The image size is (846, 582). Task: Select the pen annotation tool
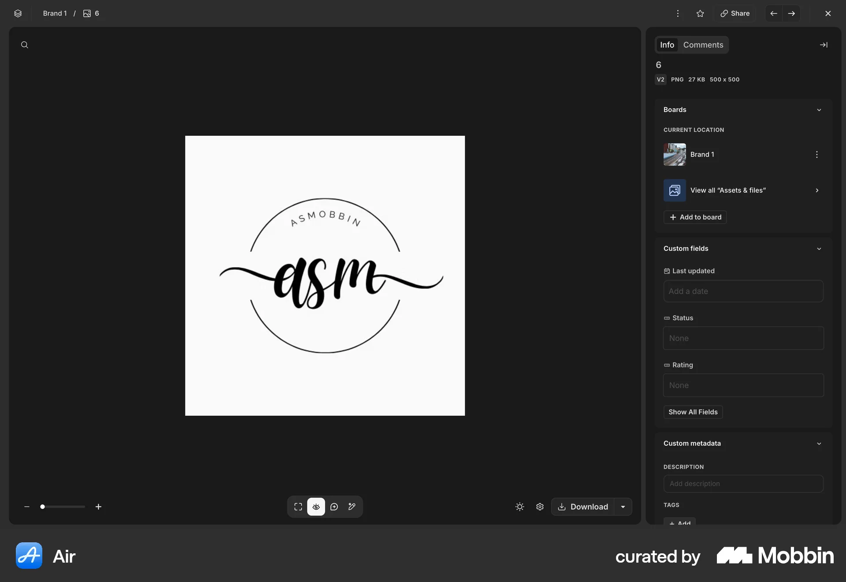pos(352,507)
